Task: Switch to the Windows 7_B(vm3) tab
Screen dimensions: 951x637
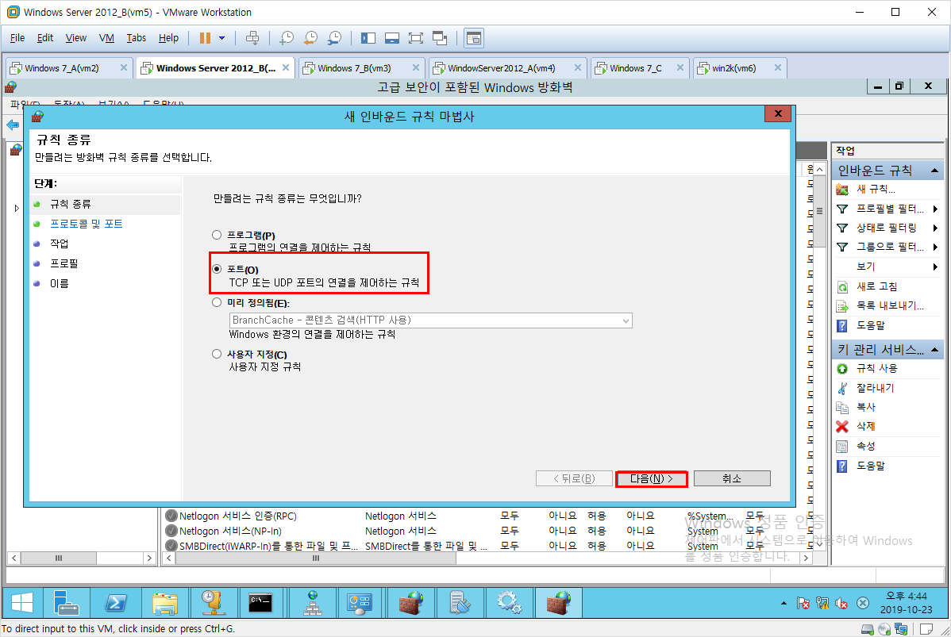Action: point(354,68)
